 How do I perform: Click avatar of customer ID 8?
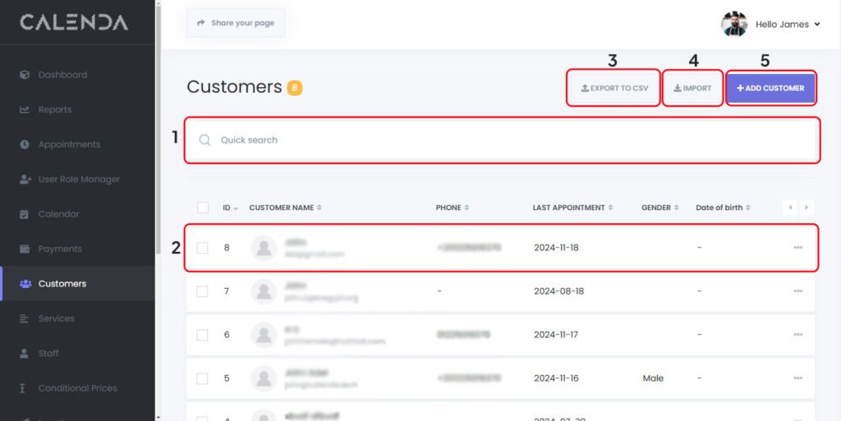coord(264,248)
